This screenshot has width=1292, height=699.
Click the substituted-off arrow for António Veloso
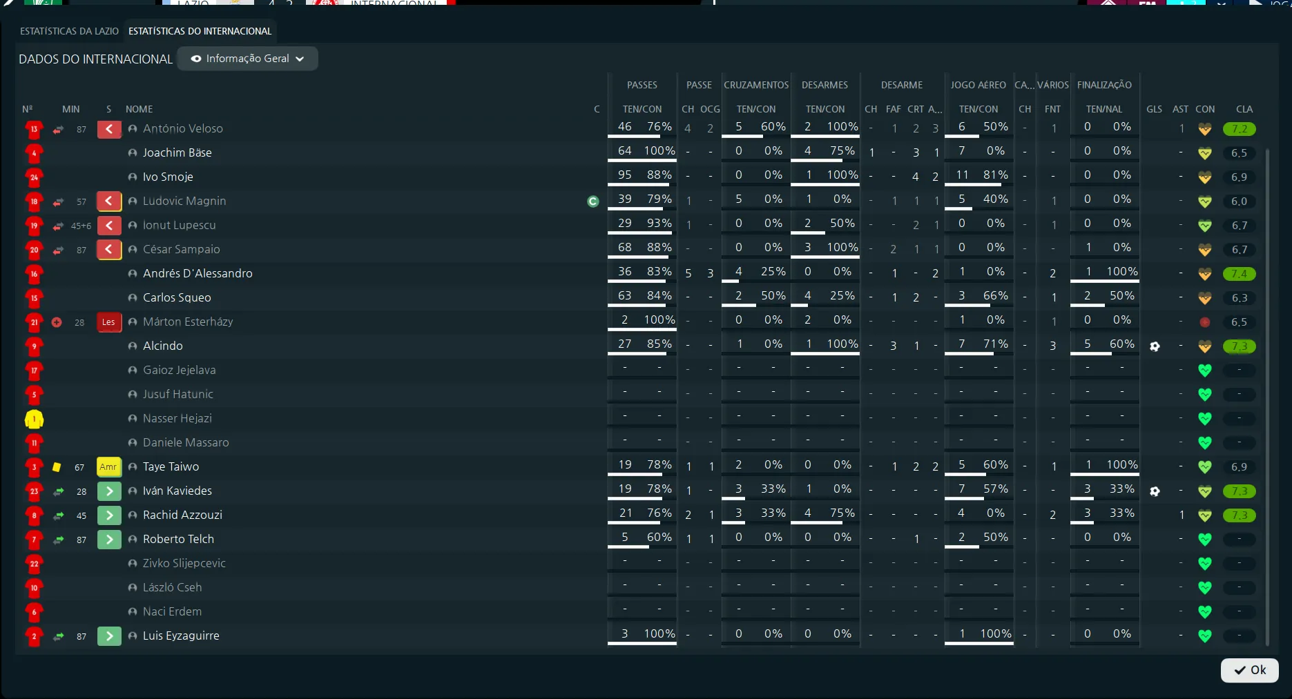tap(109, 129)
